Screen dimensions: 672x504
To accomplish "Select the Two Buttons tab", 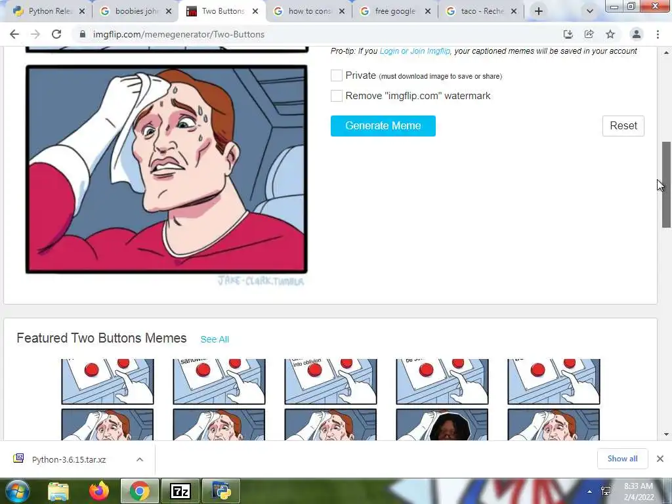I will [x=221, y=11].
